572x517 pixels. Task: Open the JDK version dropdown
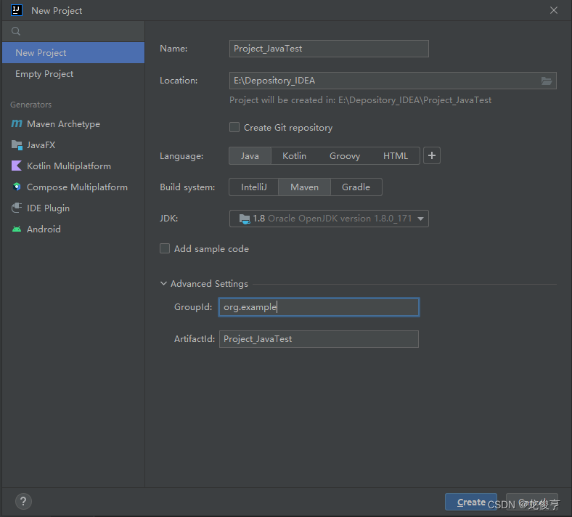coord(329,219)
